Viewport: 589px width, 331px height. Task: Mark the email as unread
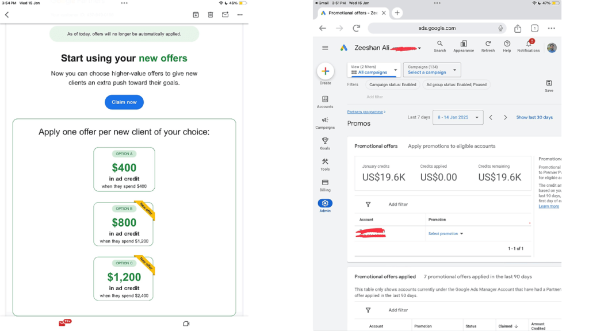point(225,14)
